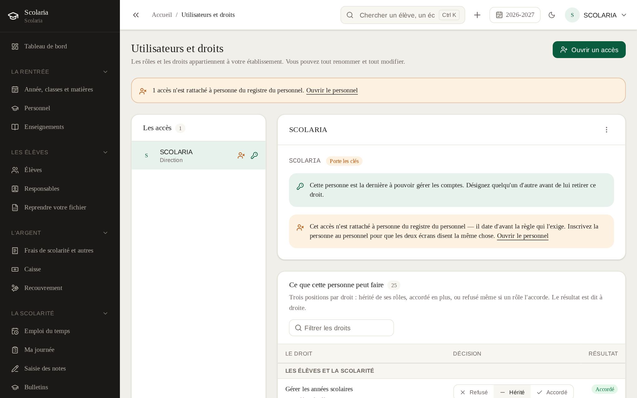
Task: Follow Ouvrir le personnel link in top banner
Action: [332, 91]
